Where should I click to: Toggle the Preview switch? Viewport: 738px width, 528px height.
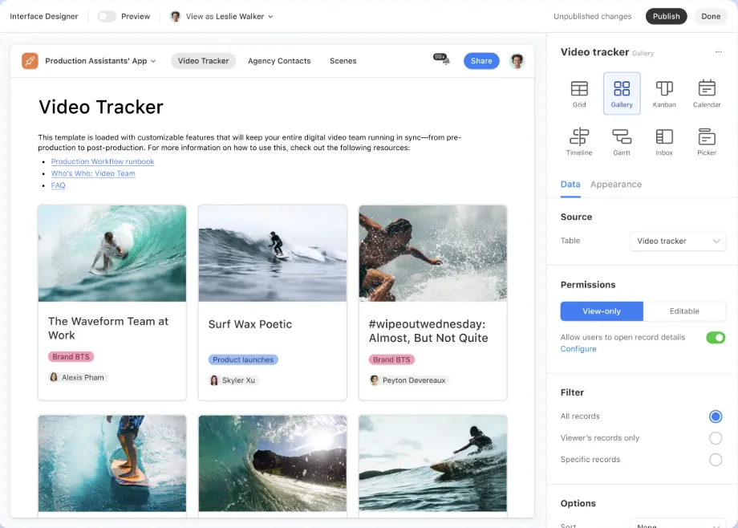tap(107, 17)
